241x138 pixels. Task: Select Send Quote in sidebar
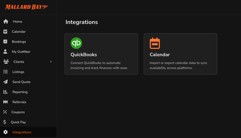click(x=21, y=82)
